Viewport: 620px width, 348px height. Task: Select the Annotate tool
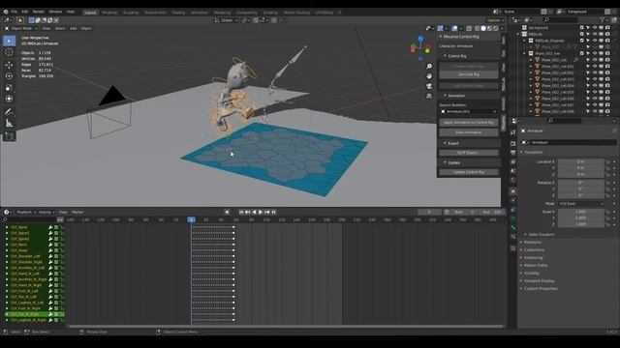tap(9, 112)
